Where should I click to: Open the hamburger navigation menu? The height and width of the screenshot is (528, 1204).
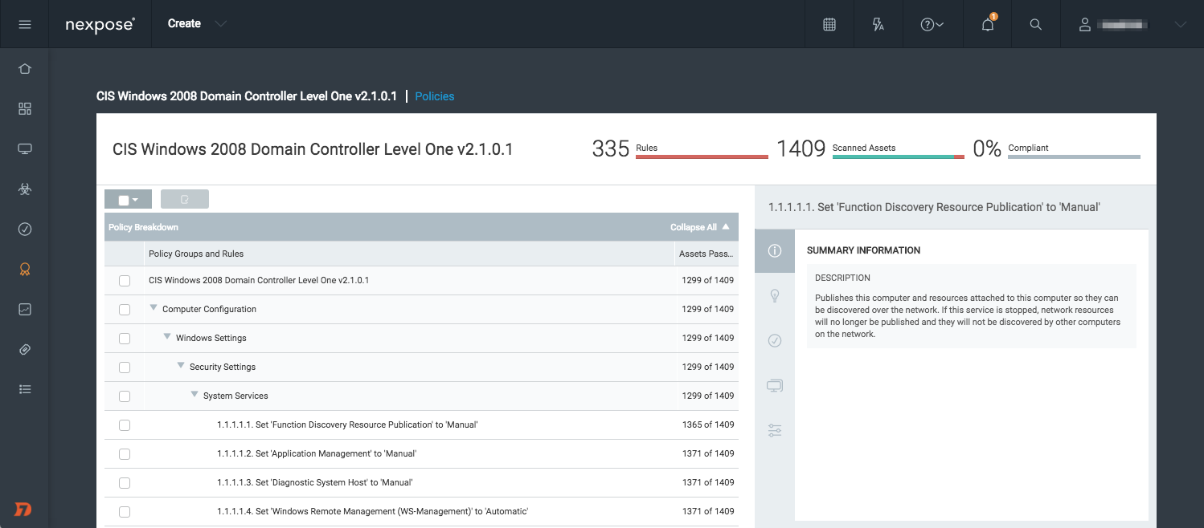[x=24, y=24]
